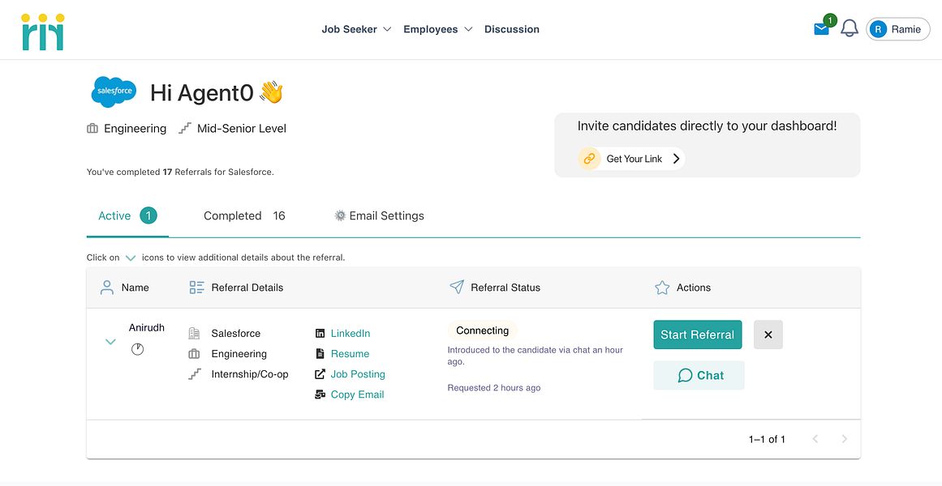942x486 pixels.
Task: Open the mail inbox icon with notification badge
Action: [x=821, y=28]
